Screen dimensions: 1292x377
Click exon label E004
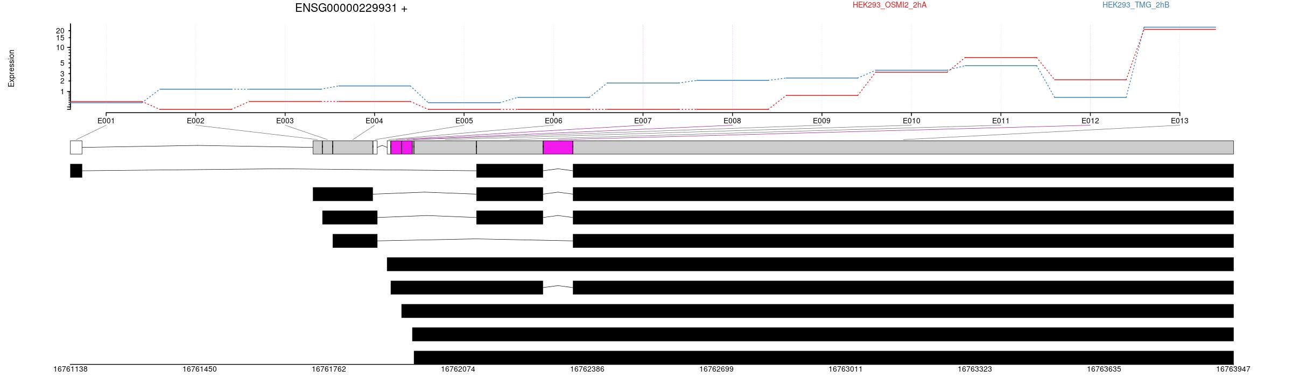coord(374,121)
